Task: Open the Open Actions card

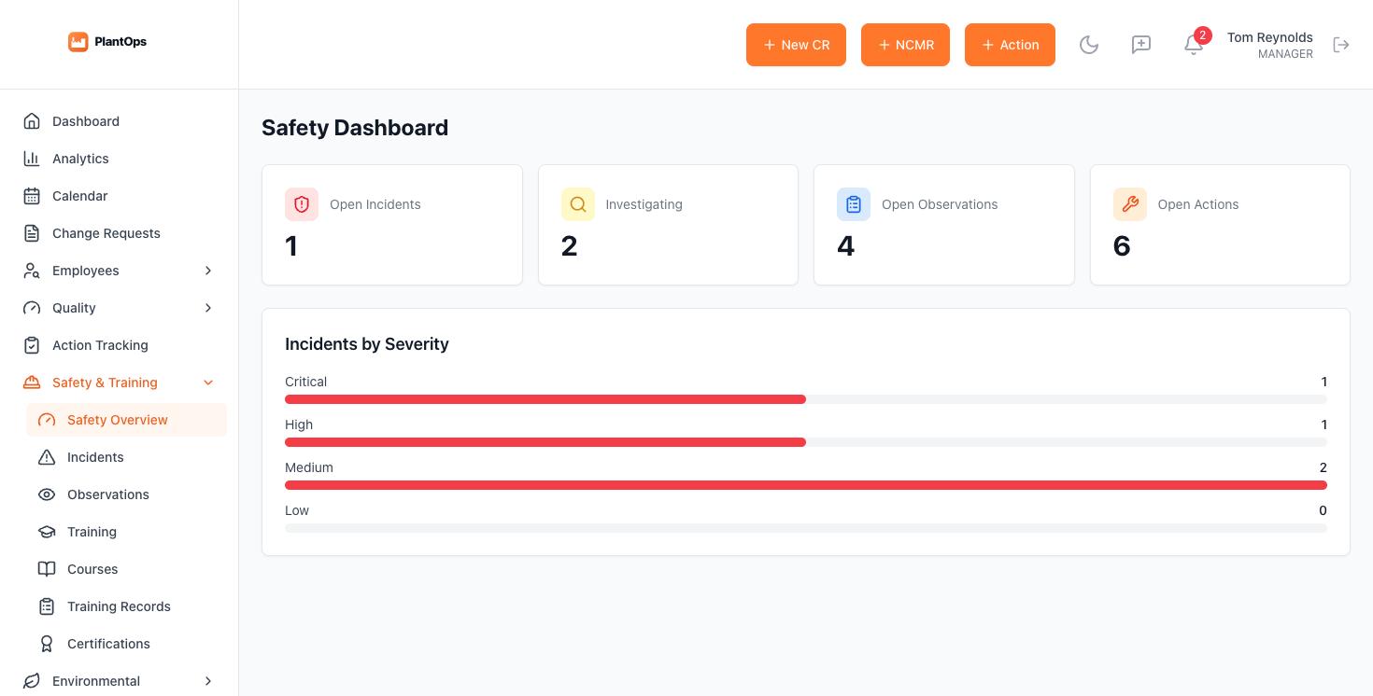Action: pos(1220,225)
